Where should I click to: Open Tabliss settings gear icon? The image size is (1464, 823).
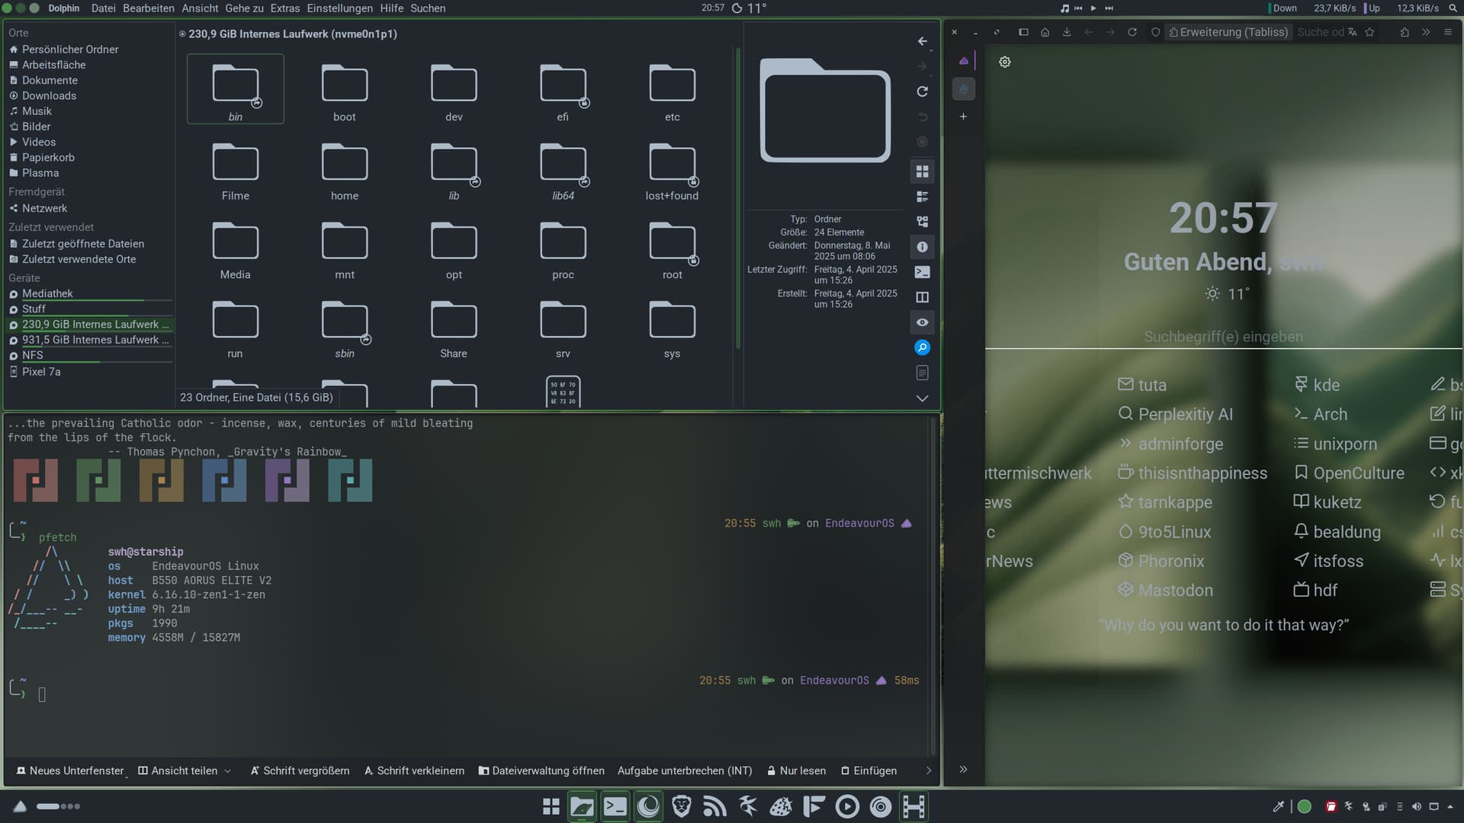click(1005, 62)
